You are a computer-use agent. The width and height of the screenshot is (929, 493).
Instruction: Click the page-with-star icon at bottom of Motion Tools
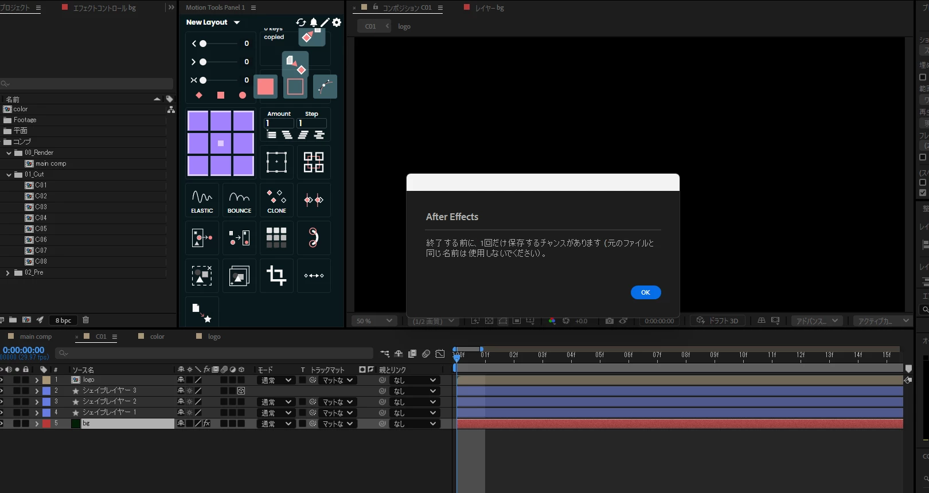(x=202, y=312)
